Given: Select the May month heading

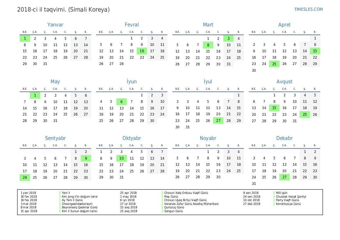Looking at the screenshot, I should (x=55, y=82).
